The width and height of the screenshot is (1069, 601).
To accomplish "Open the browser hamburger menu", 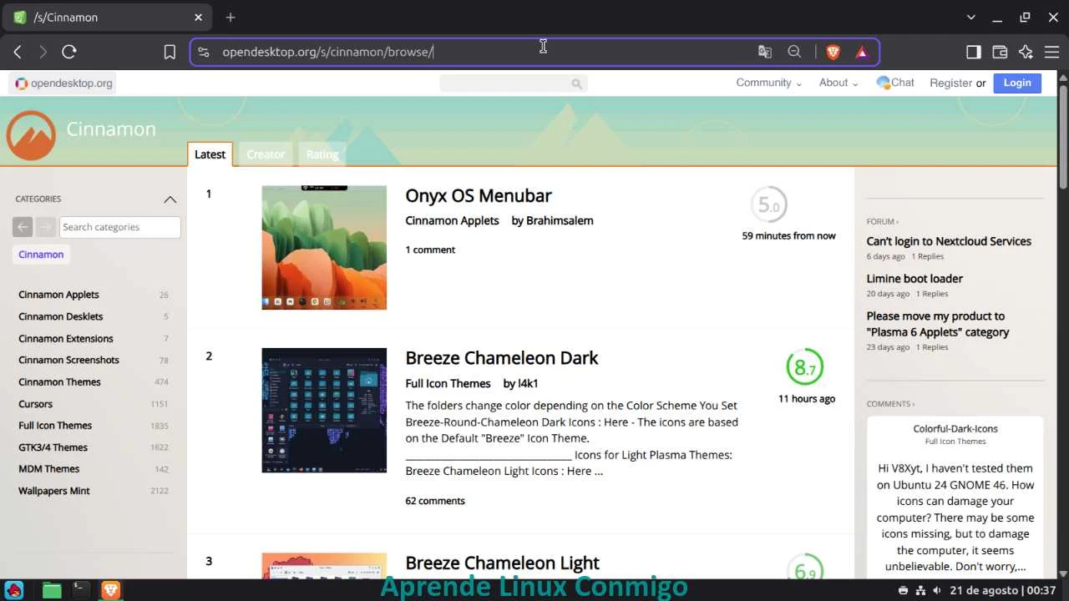I will pos(1052,52).
